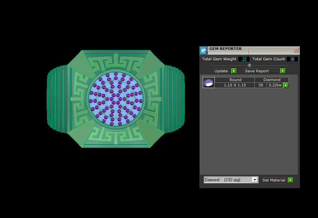Click the Total Gem Count value field
The height and width of the screenshot is (218, 318).
pos(292,59)
